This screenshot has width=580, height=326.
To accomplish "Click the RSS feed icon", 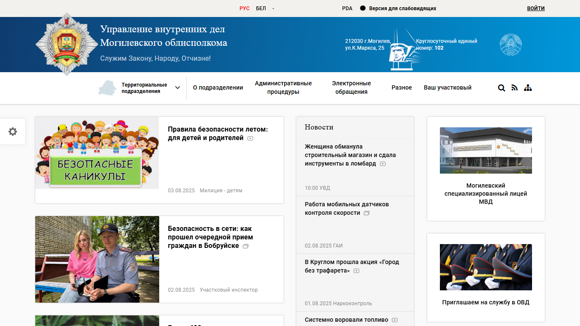I will [515, 88].
